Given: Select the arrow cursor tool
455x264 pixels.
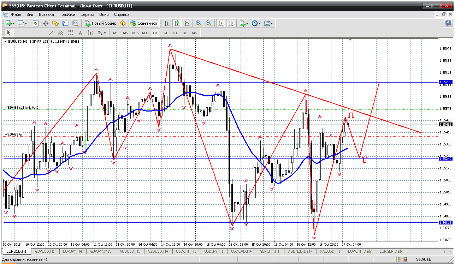Looking at the screenshot, I should tap(9, 33).
